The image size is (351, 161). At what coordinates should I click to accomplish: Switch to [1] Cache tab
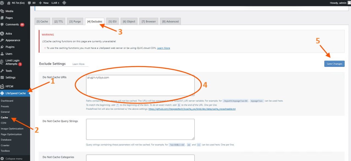42,21
